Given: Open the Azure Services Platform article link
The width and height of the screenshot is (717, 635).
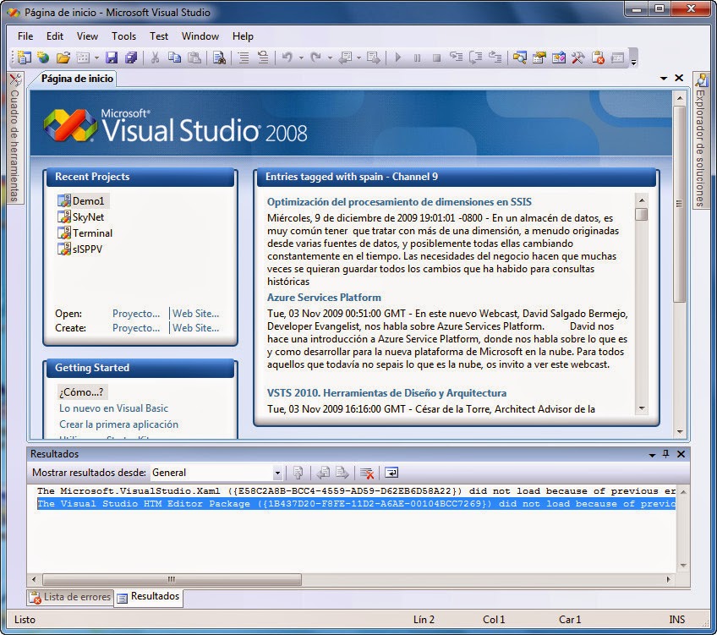Looking at the screenshot, I should click(x=324, y=297).
